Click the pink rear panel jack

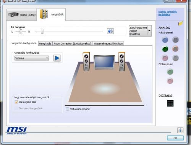(165, 58)
